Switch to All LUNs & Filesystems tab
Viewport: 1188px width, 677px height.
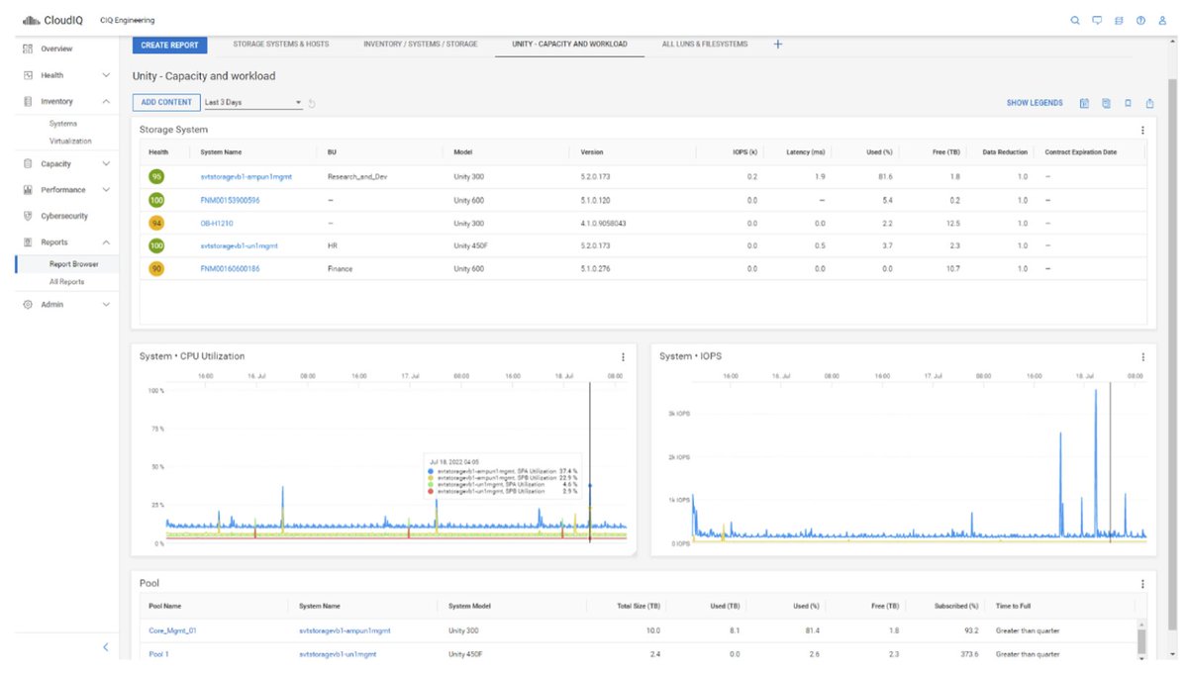[x=705, y=45]
